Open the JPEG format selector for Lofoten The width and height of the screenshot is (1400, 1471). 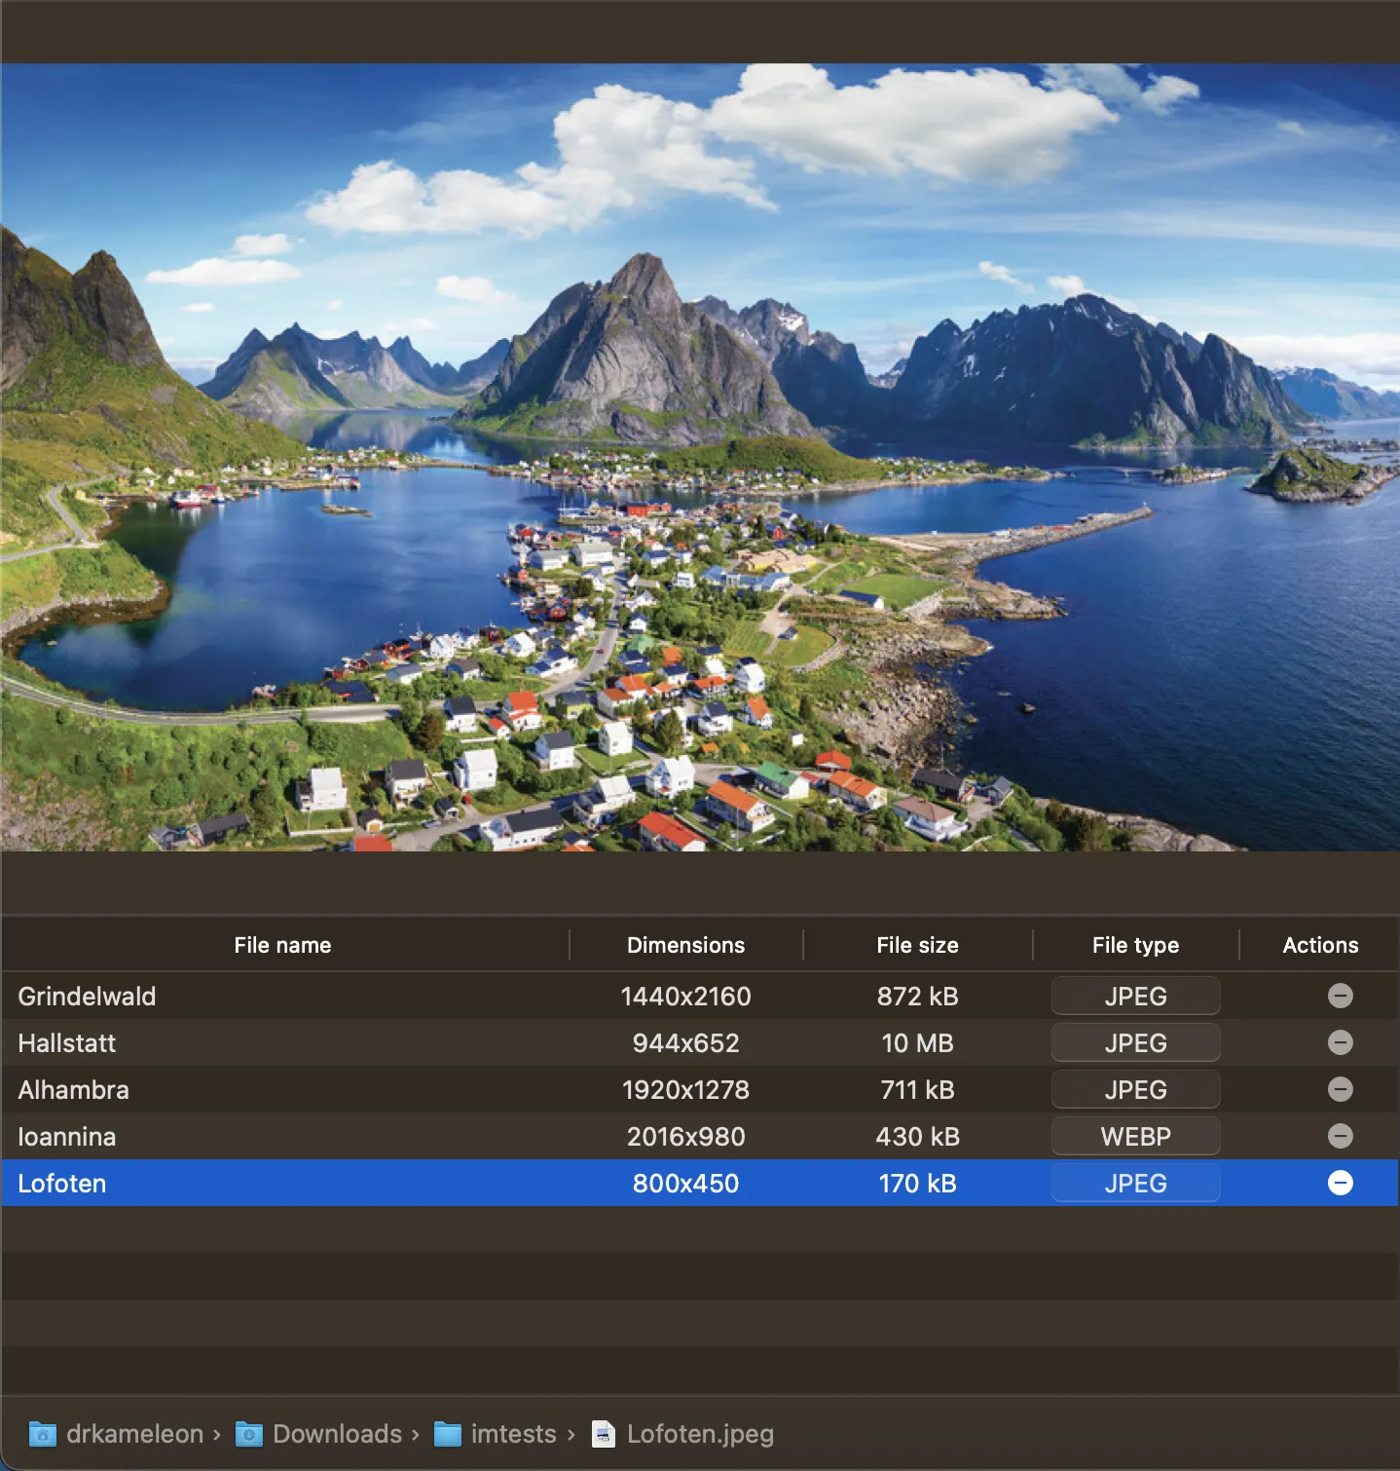click(x=1134, y=1183)
